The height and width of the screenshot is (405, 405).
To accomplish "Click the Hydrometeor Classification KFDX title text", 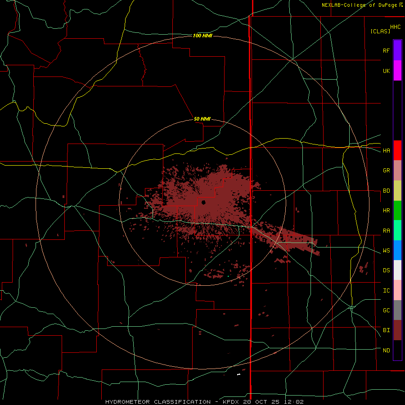I will 204,402.
